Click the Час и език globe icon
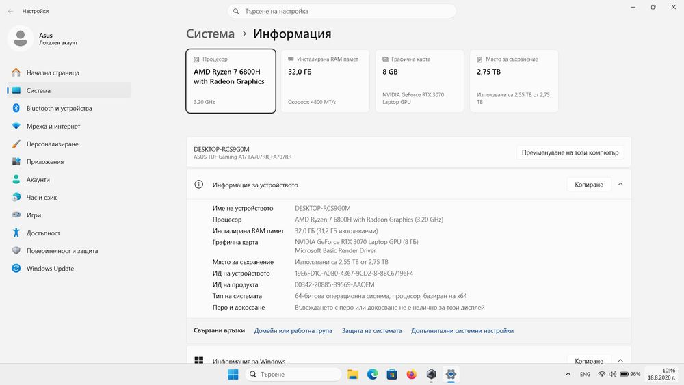The image size is (684, 385). pos(16,198)
